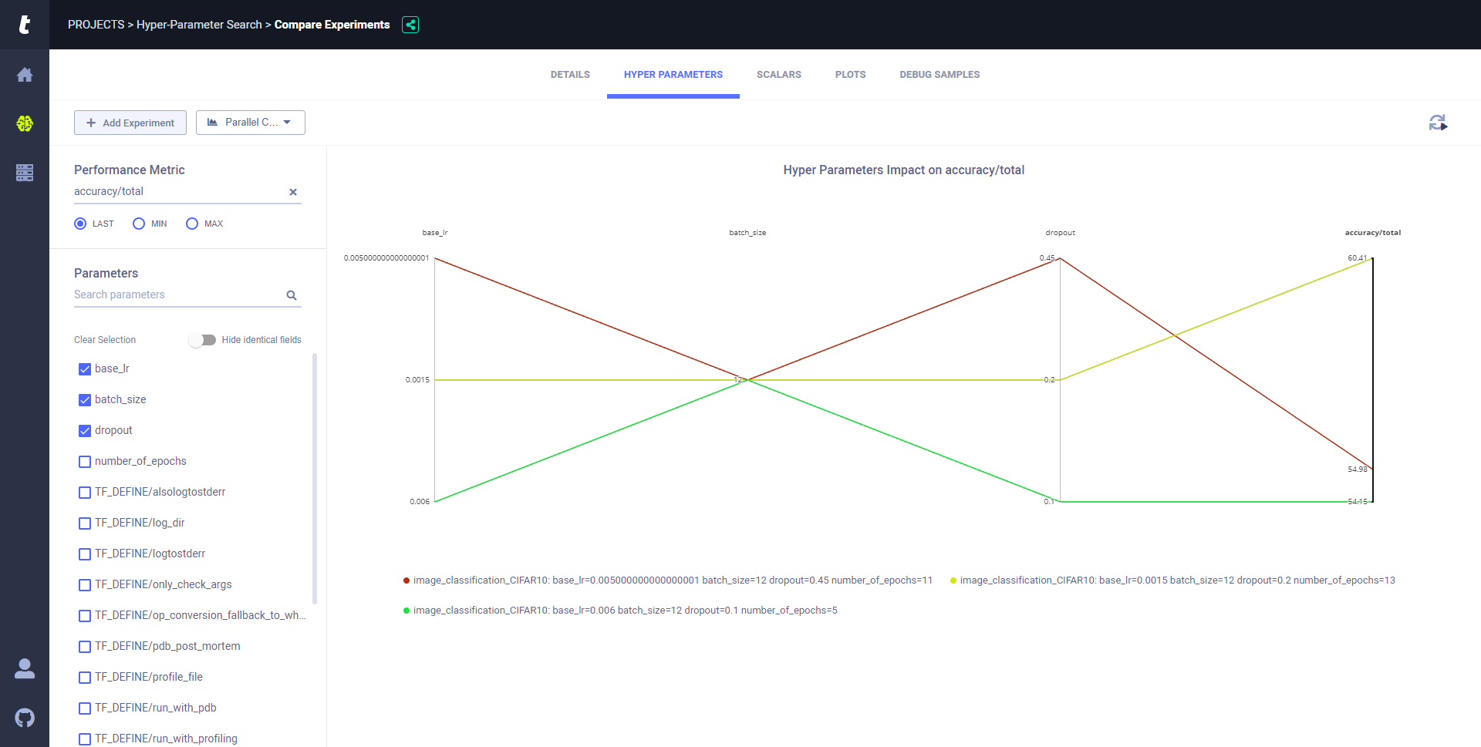Screen dimensions: 1481x747
Task: Toggle Hide identical fields switch
Action: coord(203,340)
